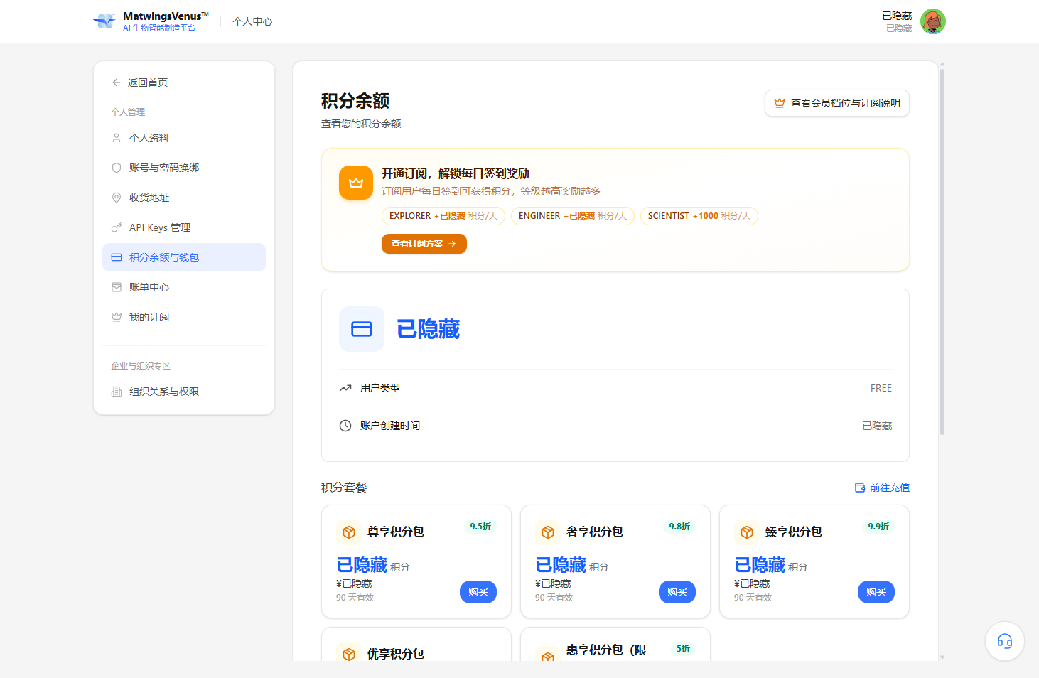The height and width of the screenshot is (678, 1039).
Task: Click the EXPLORER tier tag
Action: pyautogui.click(x=443, y=216)
